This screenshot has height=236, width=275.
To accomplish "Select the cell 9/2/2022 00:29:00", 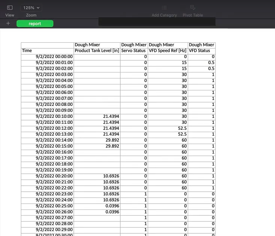I will (47, 230).
